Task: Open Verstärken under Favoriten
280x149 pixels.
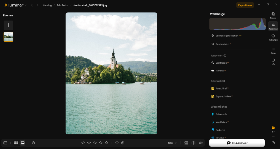Action: [220, 63]
